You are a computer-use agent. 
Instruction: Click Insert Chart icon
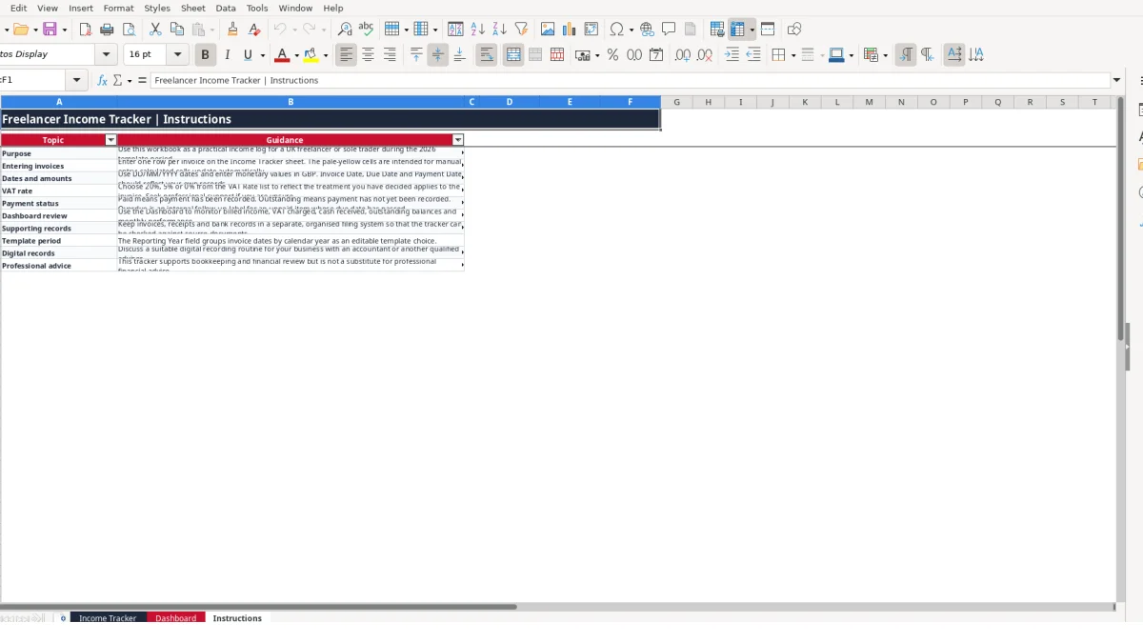click(x=570, y=30)
